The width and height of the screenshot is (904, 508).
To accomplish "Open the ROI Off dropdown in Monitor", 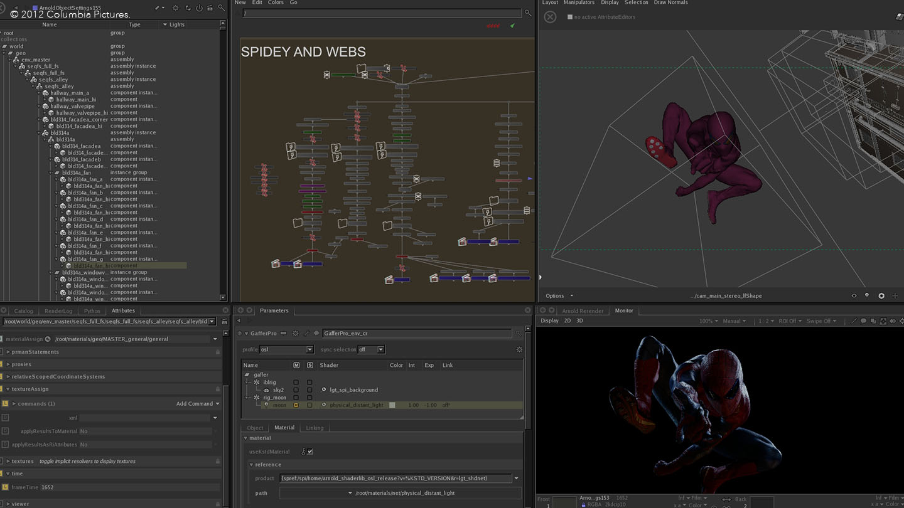I will click(790, 321).
